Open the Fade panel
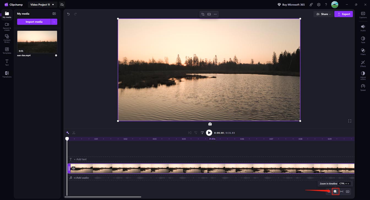This screenshot has width=370, height=200. point(363,40)
